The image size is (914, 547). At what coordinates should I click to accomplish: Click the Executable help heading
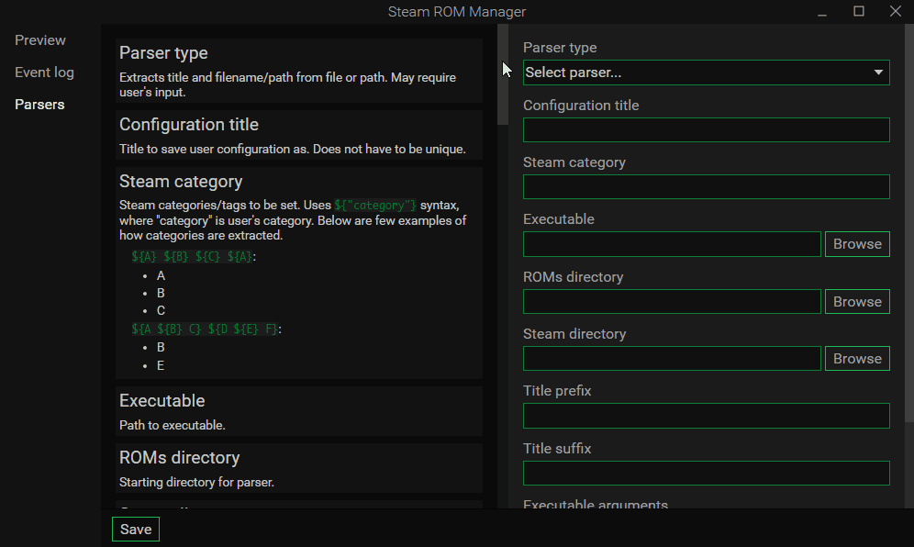click(x=162, y=401)
